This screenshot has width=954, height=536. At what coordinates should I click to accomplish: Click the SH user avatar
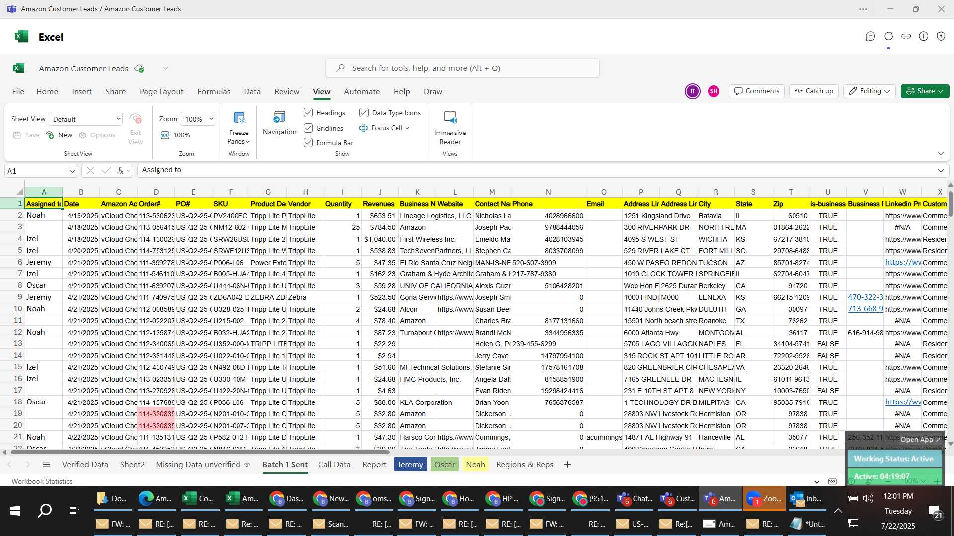tap(714, 91)
